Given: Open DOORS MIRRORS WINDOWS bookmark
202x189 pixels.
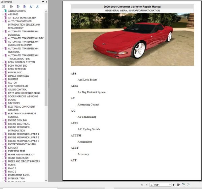Looking at the screenshot, I should click(23, 97).
